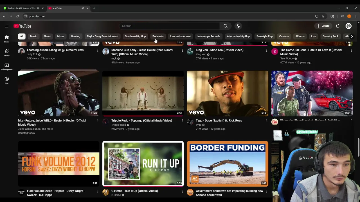Open the account avatar menu
This screenshot has height=202, width=360.
click(348, 26)
